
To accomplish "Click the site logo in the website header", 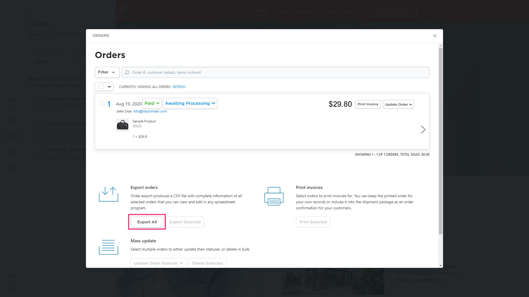I will coord(123,11).
